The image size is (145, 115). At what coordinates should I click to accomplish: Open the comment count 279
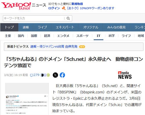point(35,75)
